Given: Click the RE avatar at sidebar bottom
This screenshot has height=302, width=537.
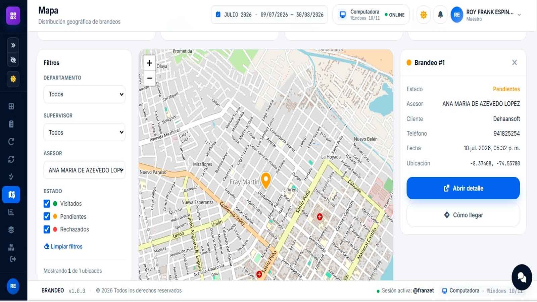Looking at the screenshot, I should 13,286.
